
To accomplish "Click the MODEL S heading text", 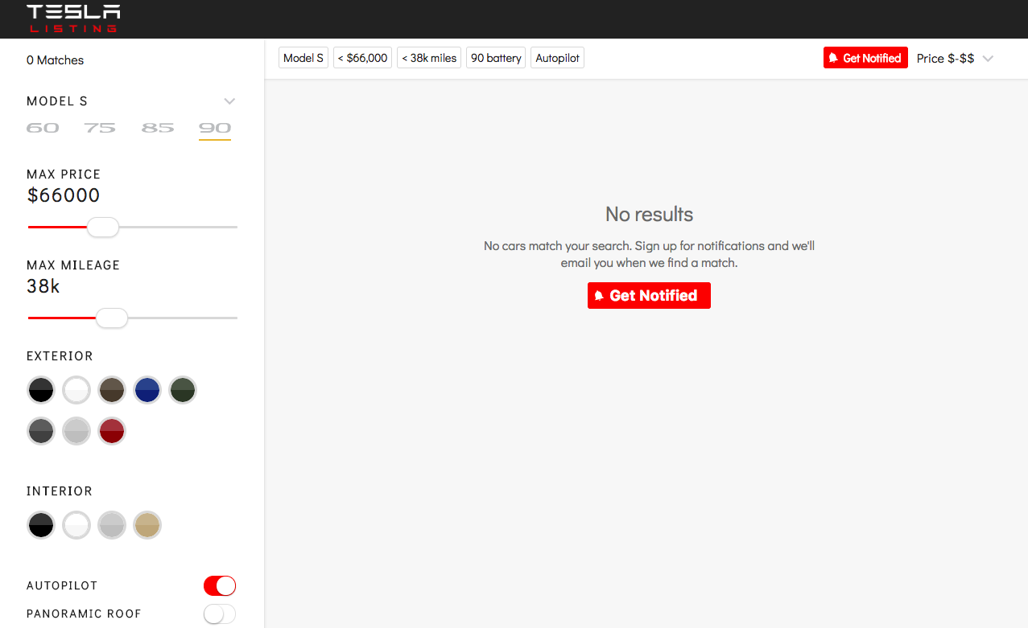I will pos(57,101).
